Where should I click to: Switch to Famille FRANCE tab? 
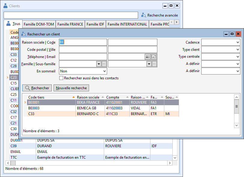[70, 24]
